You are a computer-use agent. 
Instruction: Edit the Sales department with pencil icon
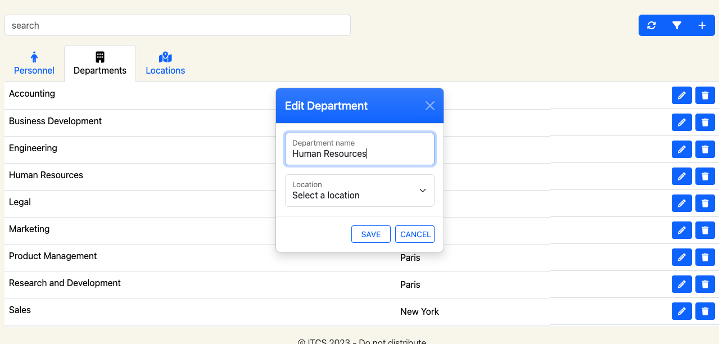tap(681, 311)
